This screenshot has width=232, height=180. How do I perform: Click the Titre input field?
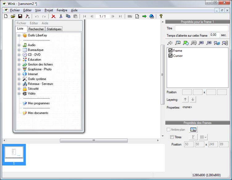201,28
